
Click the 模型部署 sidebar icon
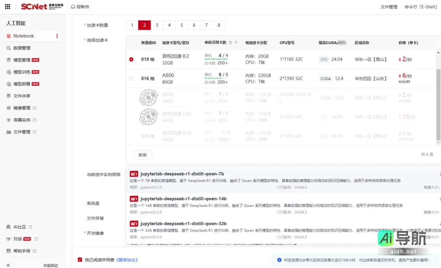9,84
